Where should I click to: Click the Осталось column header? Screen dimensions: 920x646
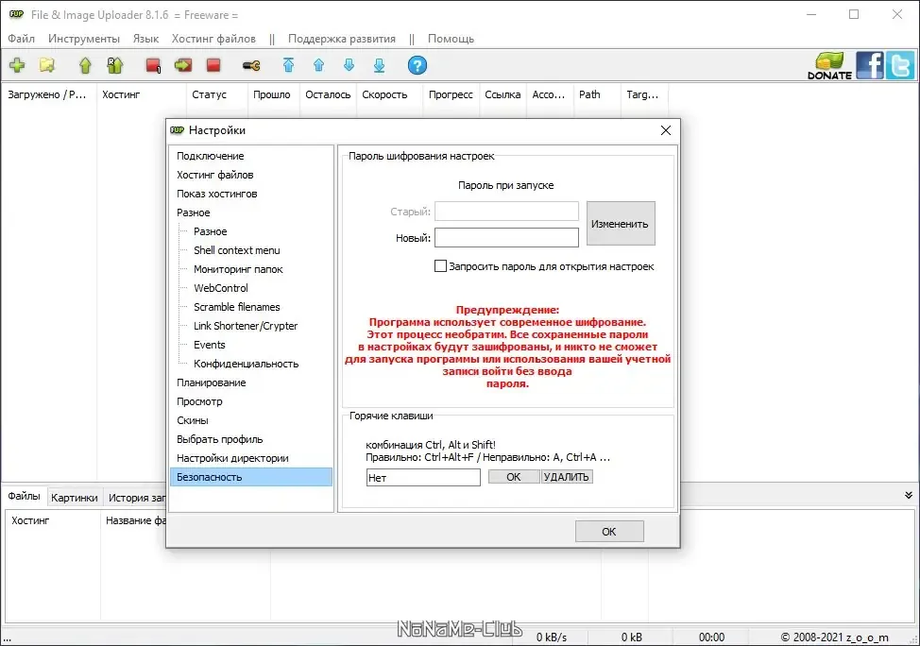[328, 94]
